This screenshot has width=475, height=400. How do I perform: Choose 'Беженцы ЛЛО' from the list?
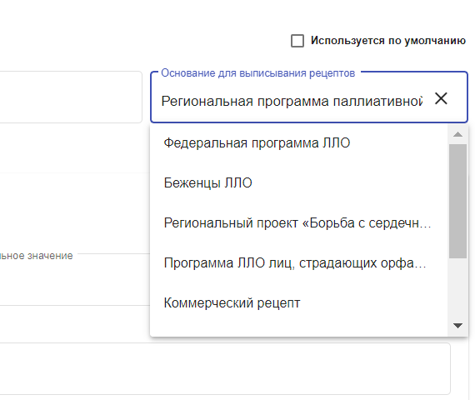(299, 182)
